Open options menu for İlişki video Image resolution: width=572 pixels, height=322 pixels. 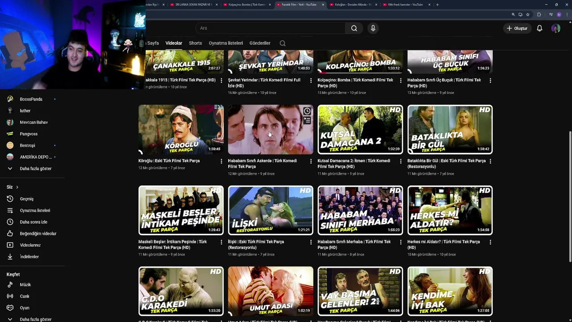tap(311, 242)
